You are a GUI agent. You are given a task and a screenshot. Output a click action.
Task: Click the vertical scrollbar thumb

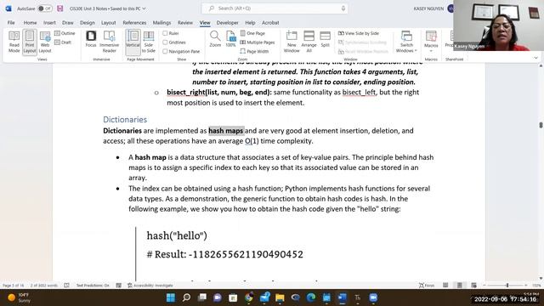tap(541, 125)
